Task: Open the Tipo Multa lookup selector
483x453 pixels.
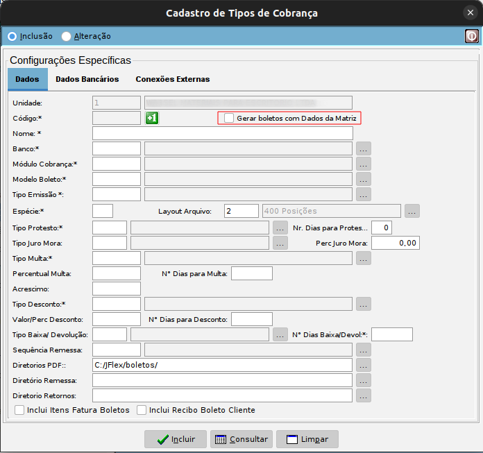Action: point(364,258)
